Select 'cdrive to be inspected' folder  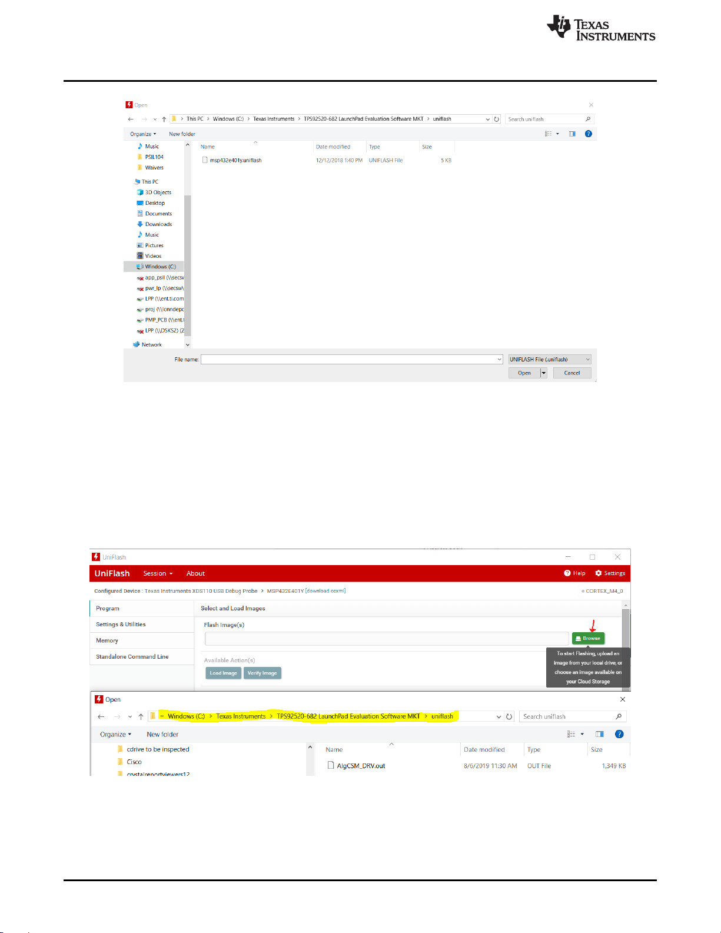pos(153,749)
